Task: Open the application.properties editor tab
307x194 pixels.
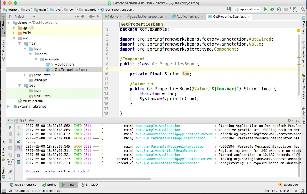Action: 147,17
